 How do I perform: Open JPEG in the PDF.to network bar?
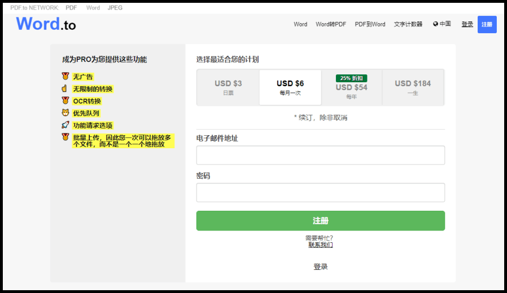[x=115, y=8]
